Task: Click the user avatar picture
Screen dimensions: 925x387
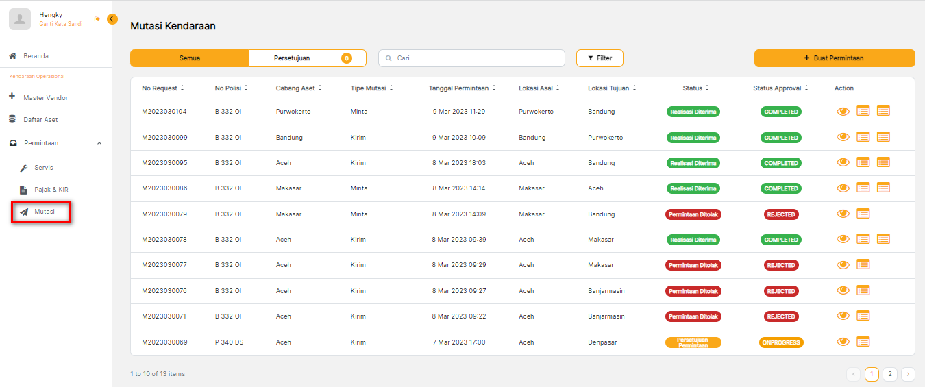Action: click(20, 19)
